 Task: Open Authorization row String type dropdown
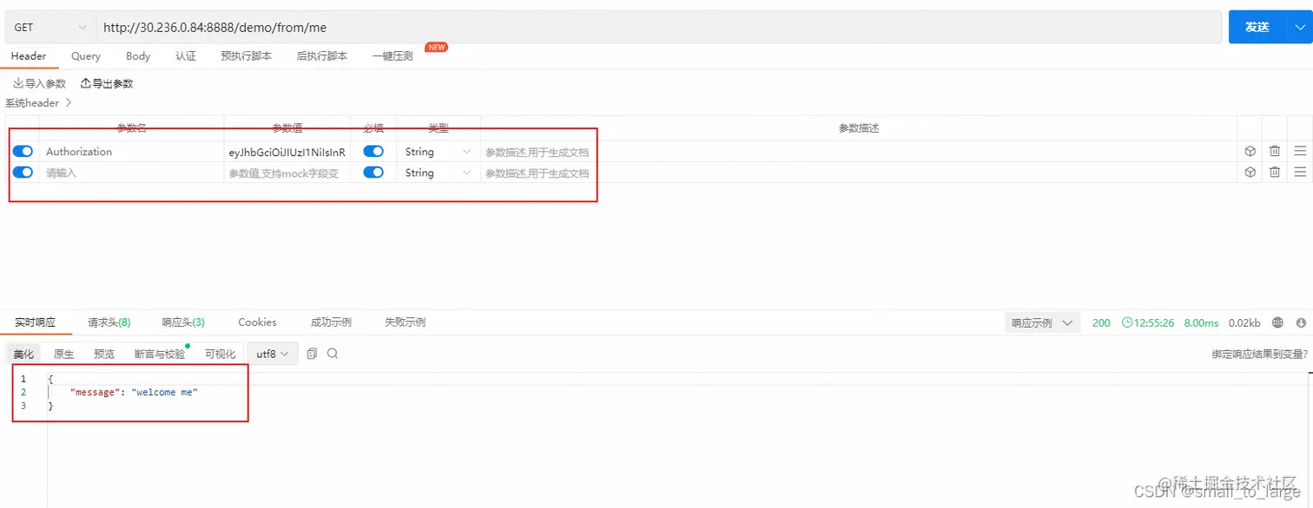[x=439, y=151]
